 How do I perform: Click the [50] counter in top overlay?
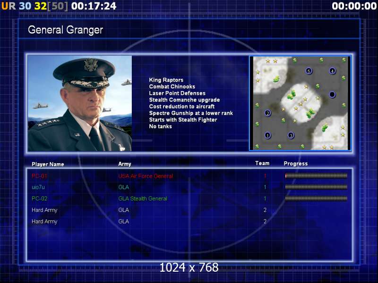pyautogui.click(x=58, y=6)
